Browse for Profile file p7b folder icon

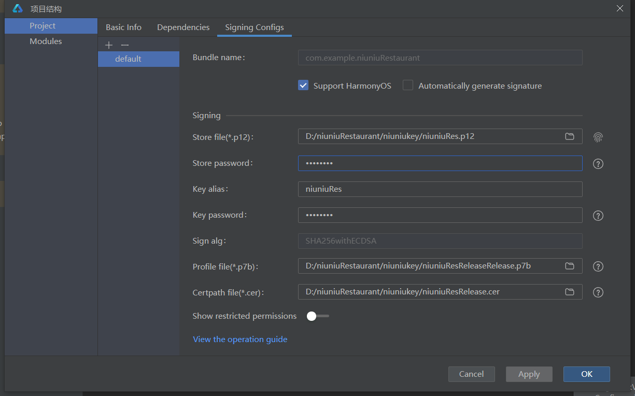570,266
